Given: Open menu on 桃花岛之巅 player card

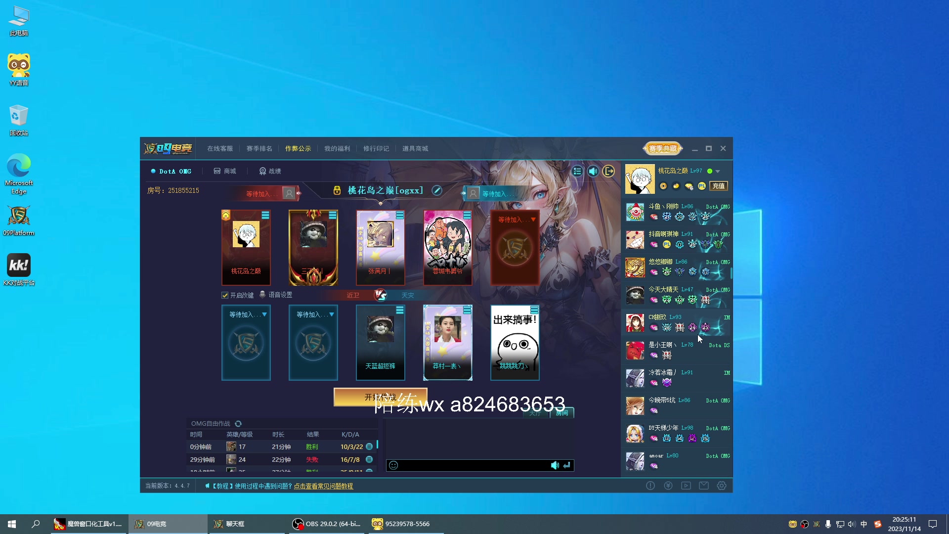Looking at the screenshot, I should point(265,215).
